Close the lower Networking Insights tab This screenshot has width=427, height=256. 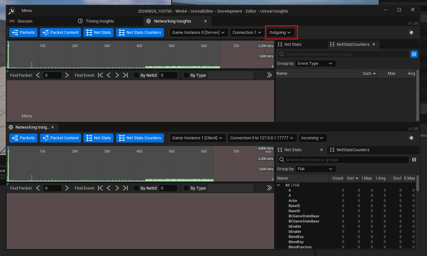click(53, 127)
